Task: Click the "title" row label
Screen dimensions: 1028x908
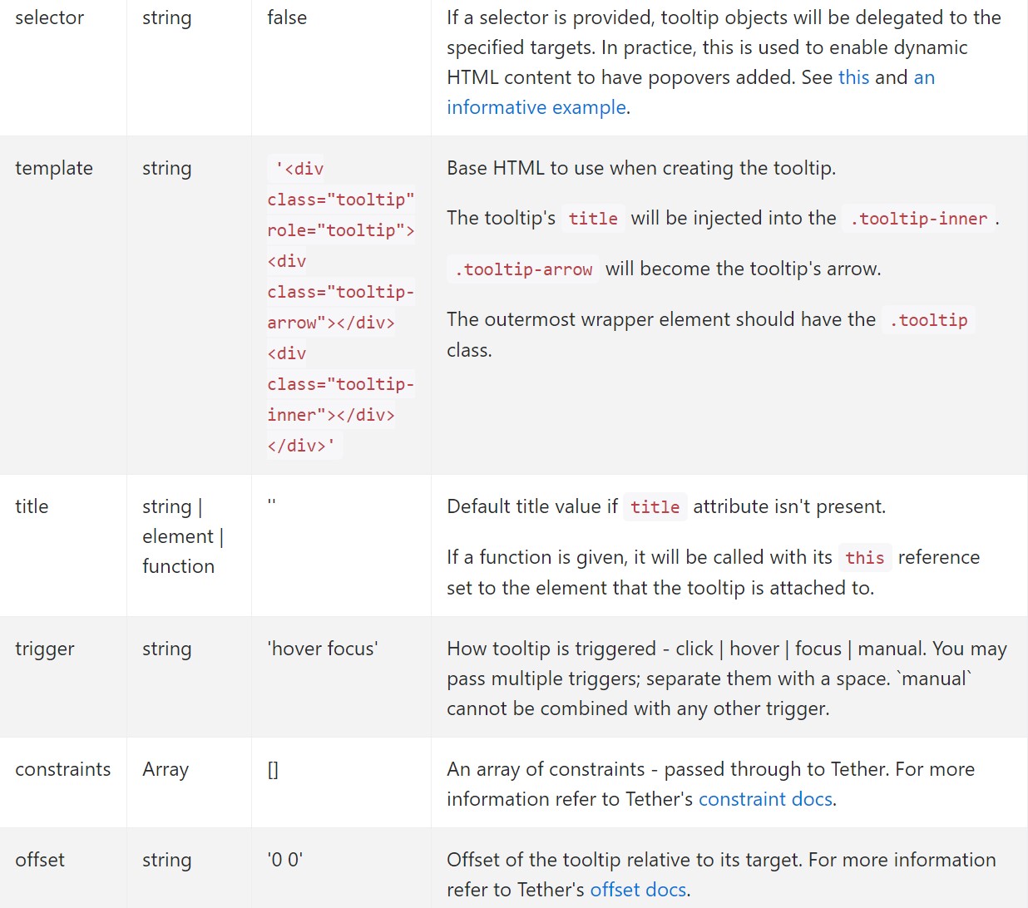Action: 32,506
